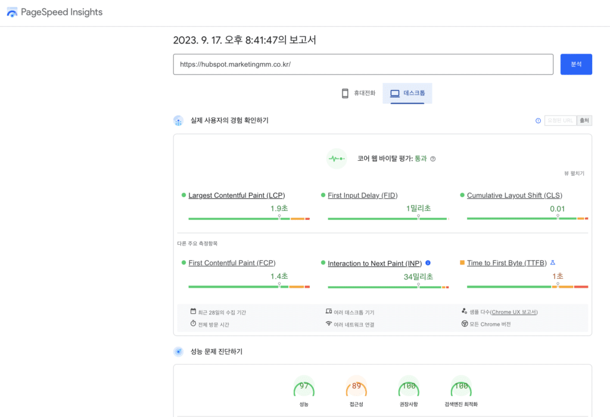Click the INP distribution bar
This screenshot has width=610, height=417.
[388, 287]
